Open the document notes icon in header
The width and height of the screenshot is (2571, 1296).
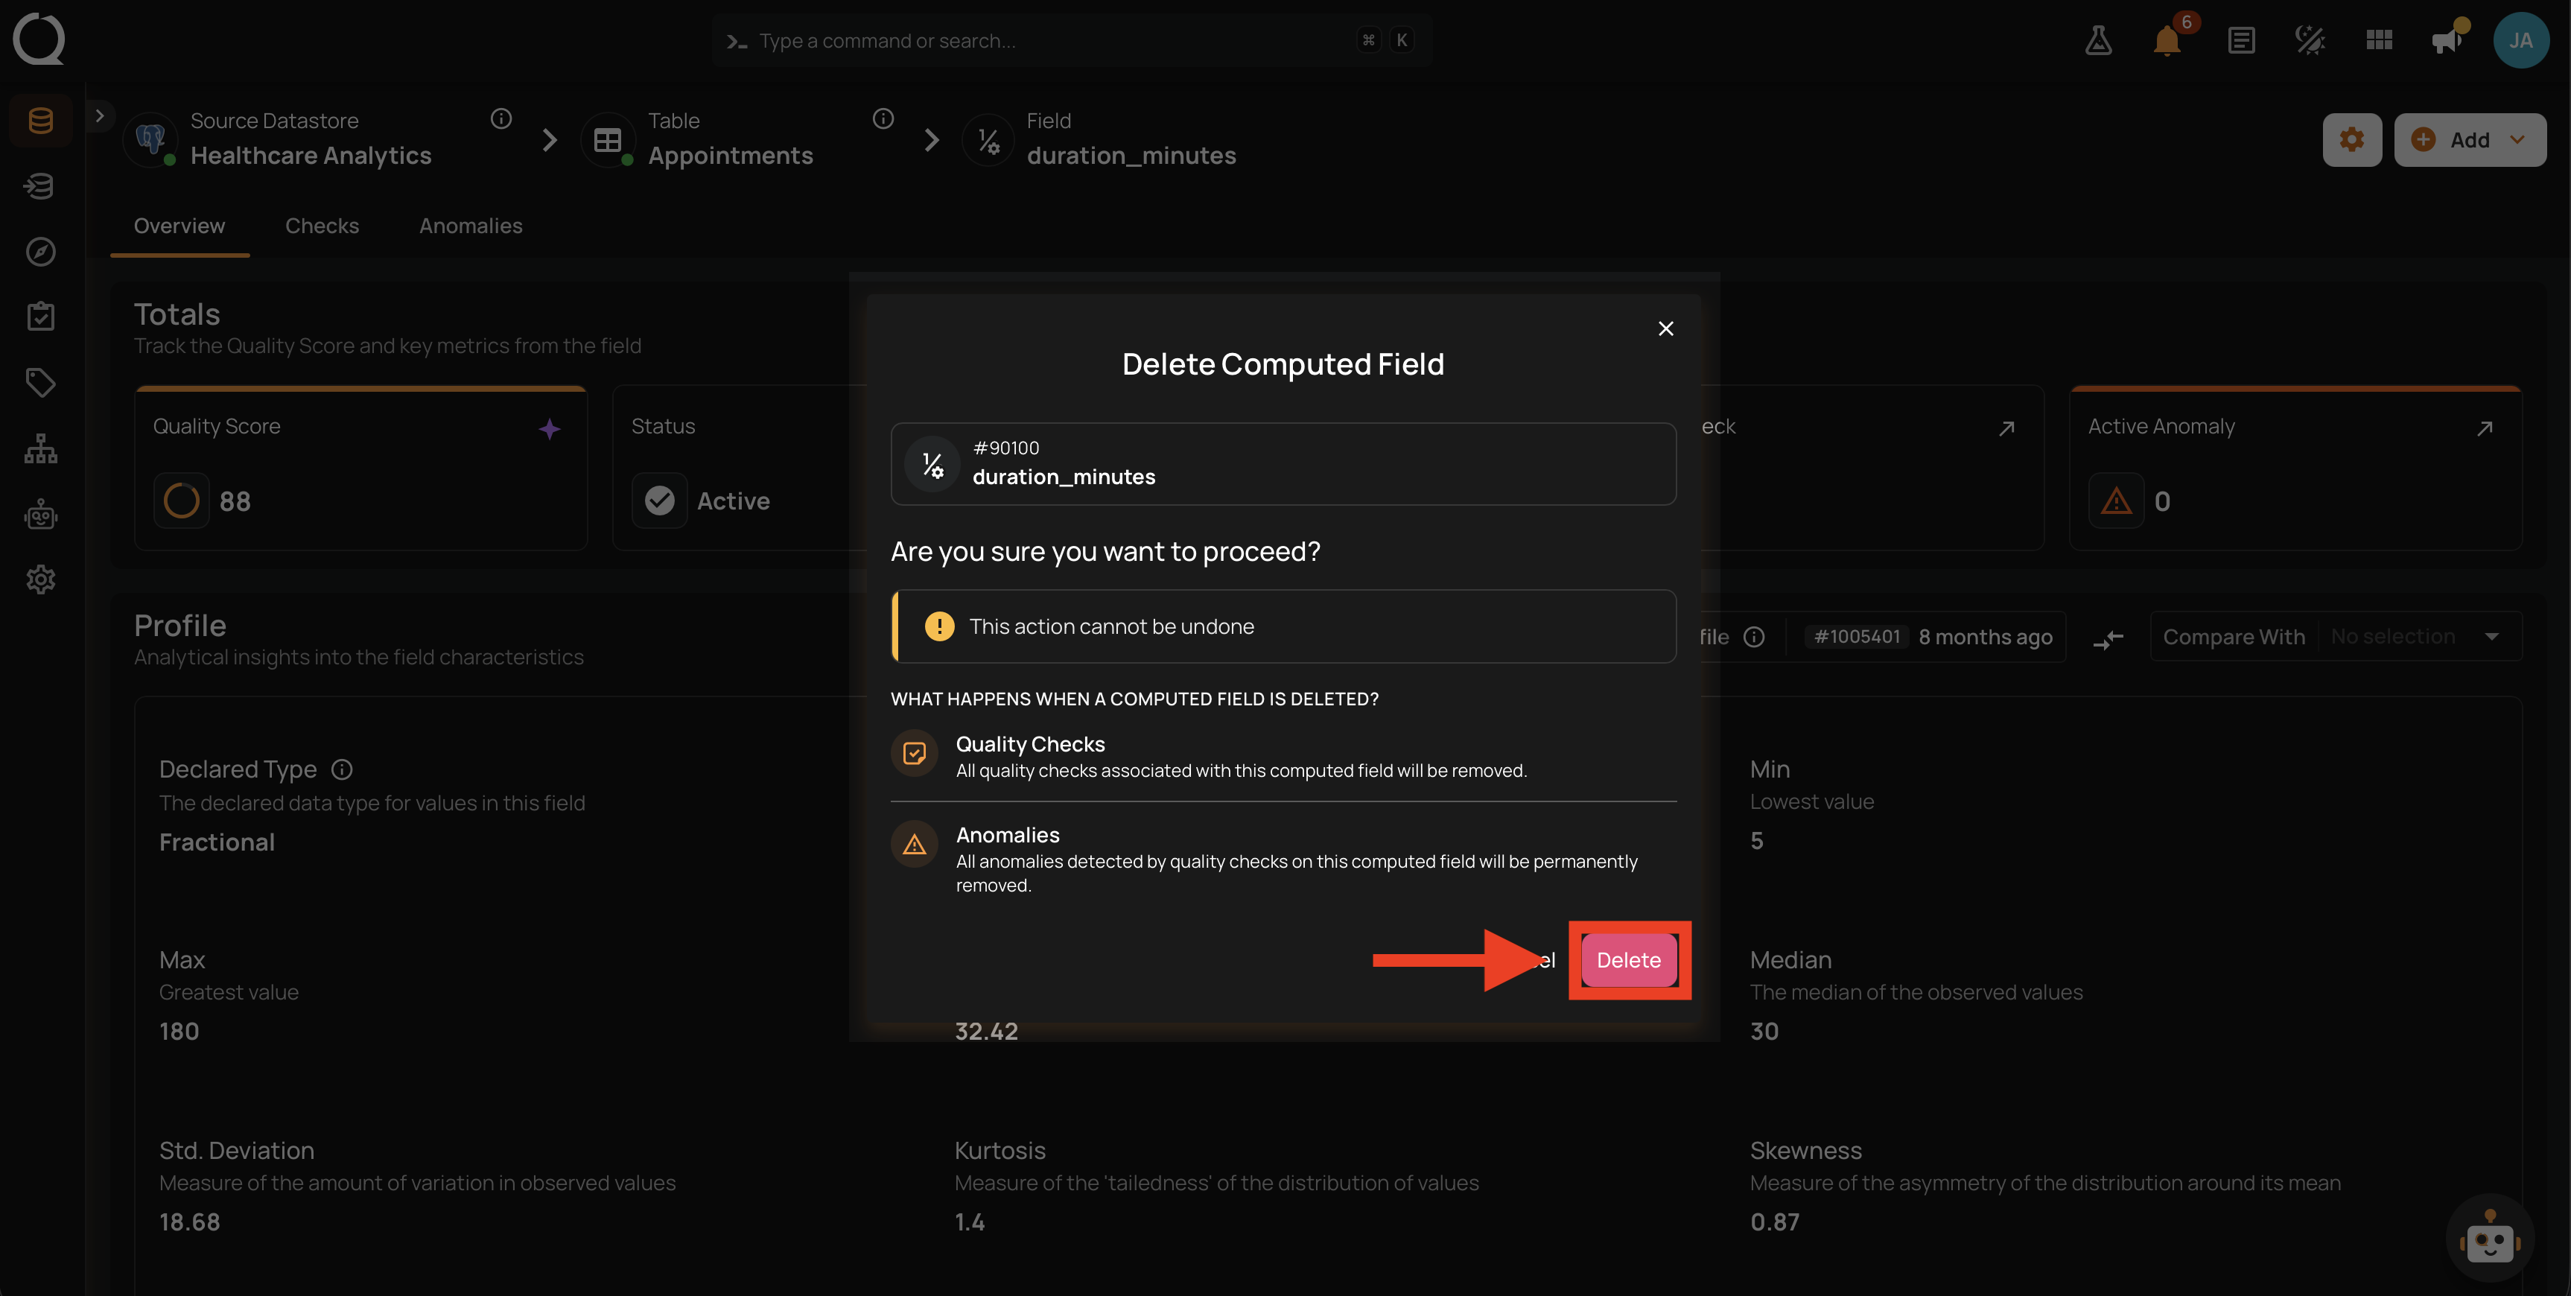point(2240,40)
